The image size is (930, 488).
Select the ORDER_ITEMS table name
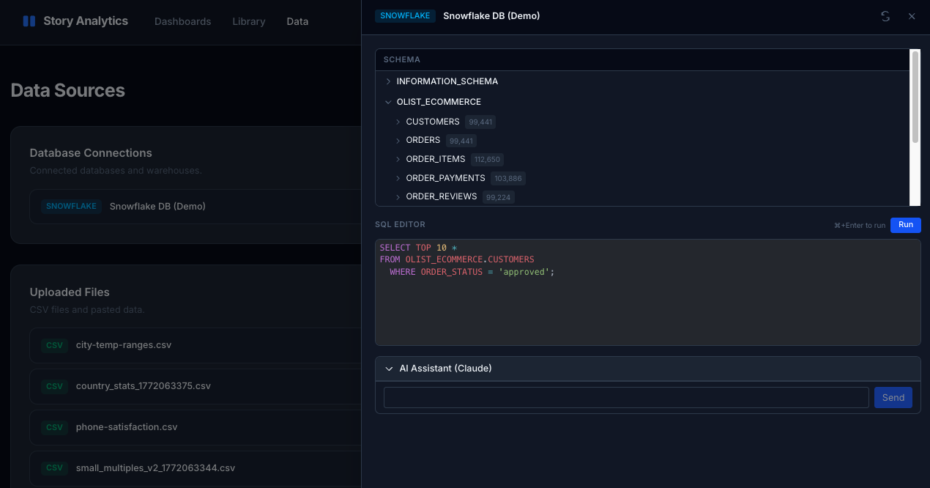pos(436,159)
